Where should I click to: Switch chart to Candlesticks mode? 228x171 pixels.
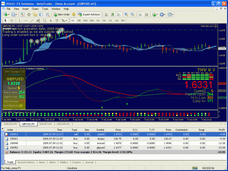coord(113,15)
